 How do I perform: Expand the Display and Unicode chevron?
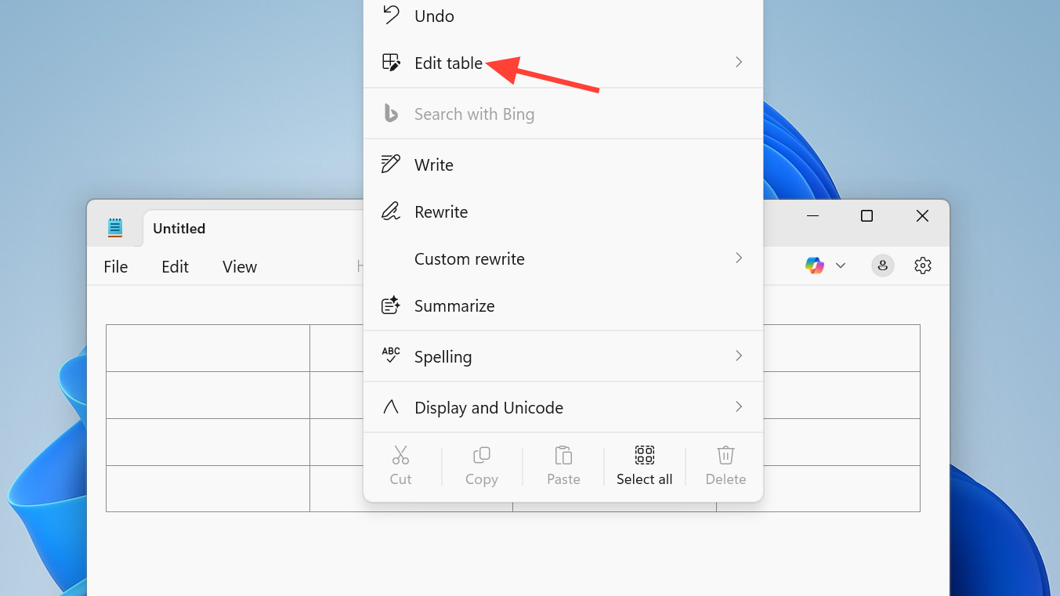pos(738,407)
